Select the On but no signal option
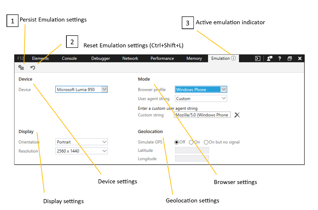Viewport: 318px width, 210px height. [206, 142]
